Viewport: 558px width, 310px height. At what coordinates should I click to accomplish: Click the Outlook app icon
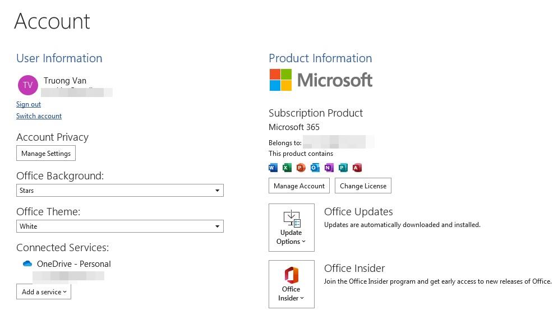pyautogui.click(x=315, y=168)
